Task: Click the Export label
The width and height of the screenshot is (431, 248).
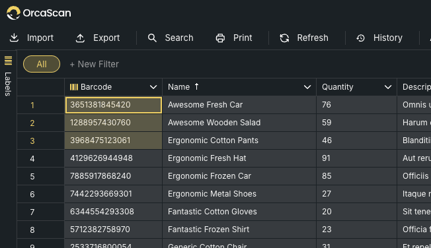Action: point(106,38)
